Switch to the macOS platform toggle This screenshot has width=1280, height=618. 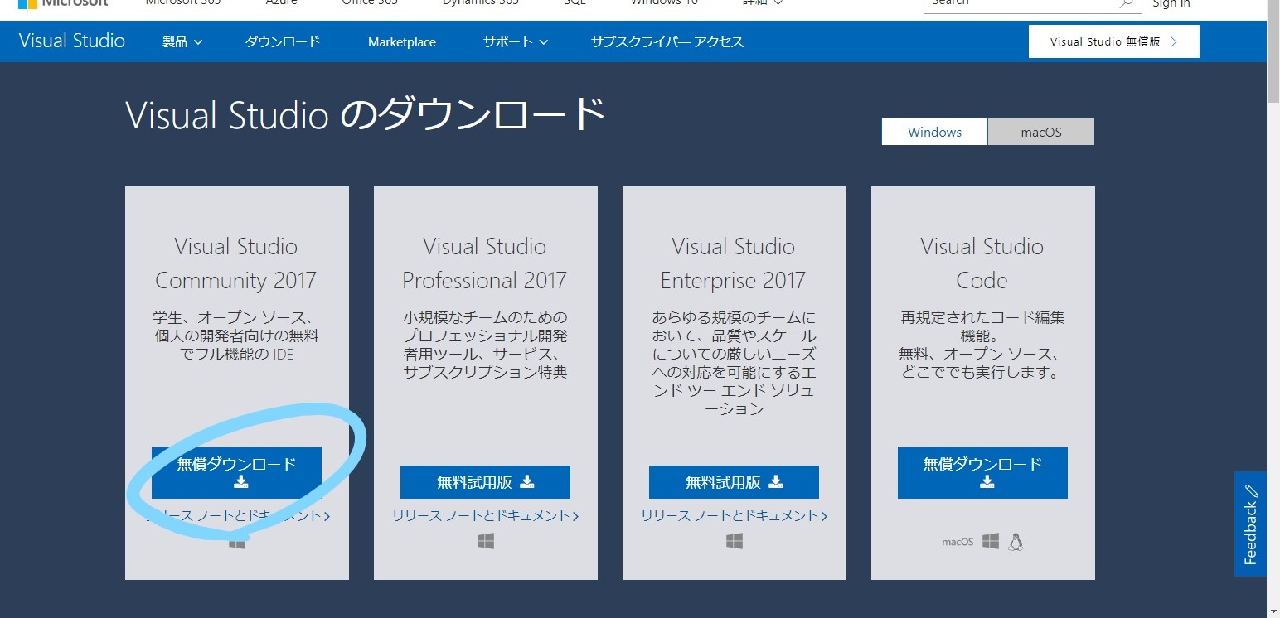point(1041,131)
